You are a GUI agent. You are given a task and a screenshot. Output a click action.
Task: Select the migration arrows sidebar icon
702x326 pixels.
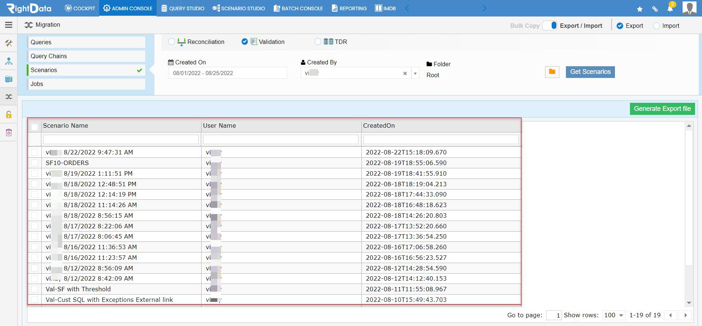pyautogui.click(x=9, y=97)
